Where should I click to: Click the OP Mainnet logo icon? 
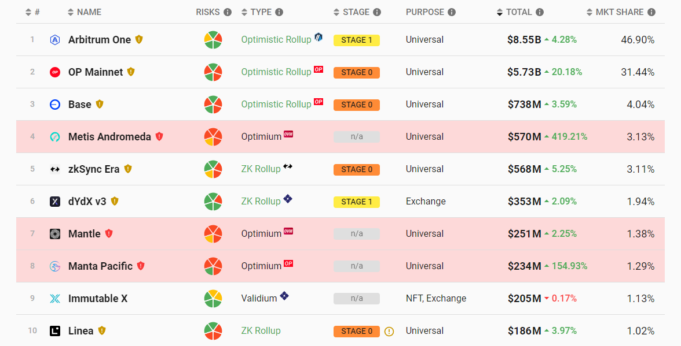point(55,72)
